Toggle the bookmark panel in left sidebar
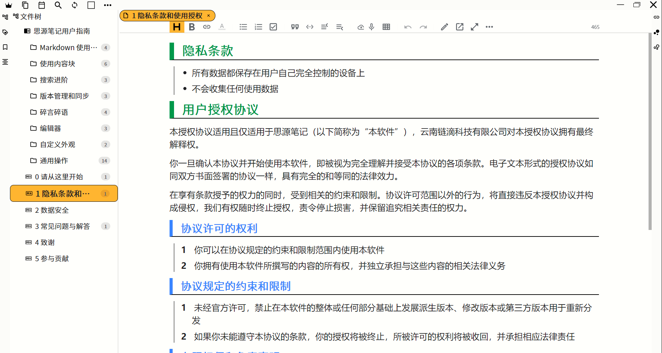The image size is (662, 353). click(5, 47)
